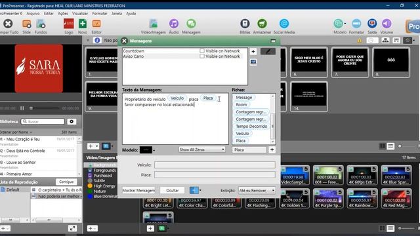Open the Ajuda menu
Screen dimensions: 420x236
(x=131, y=13)
